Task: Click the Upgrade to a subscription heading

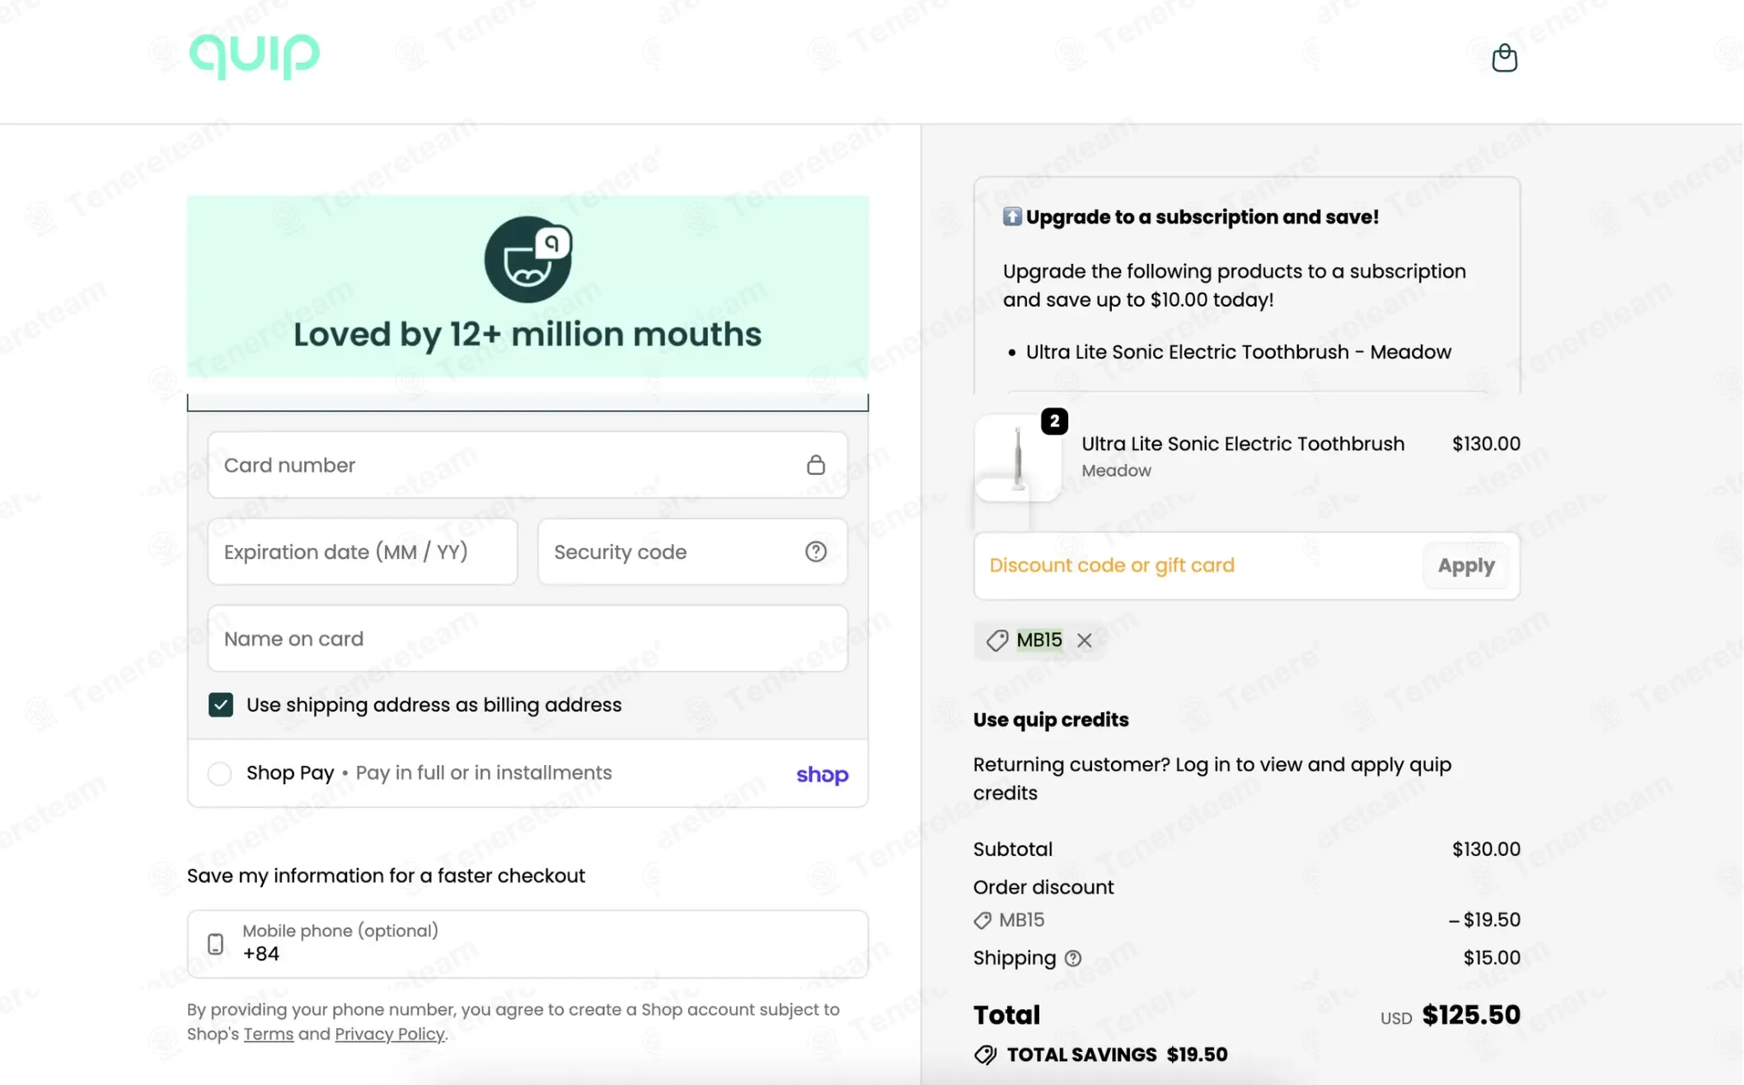Action: pyautogui.click(x=1203, y=217)
